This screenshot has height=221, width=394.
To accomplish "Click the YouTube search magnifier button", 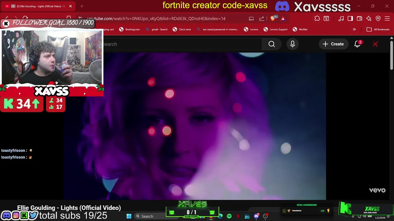I will (271, 44).
